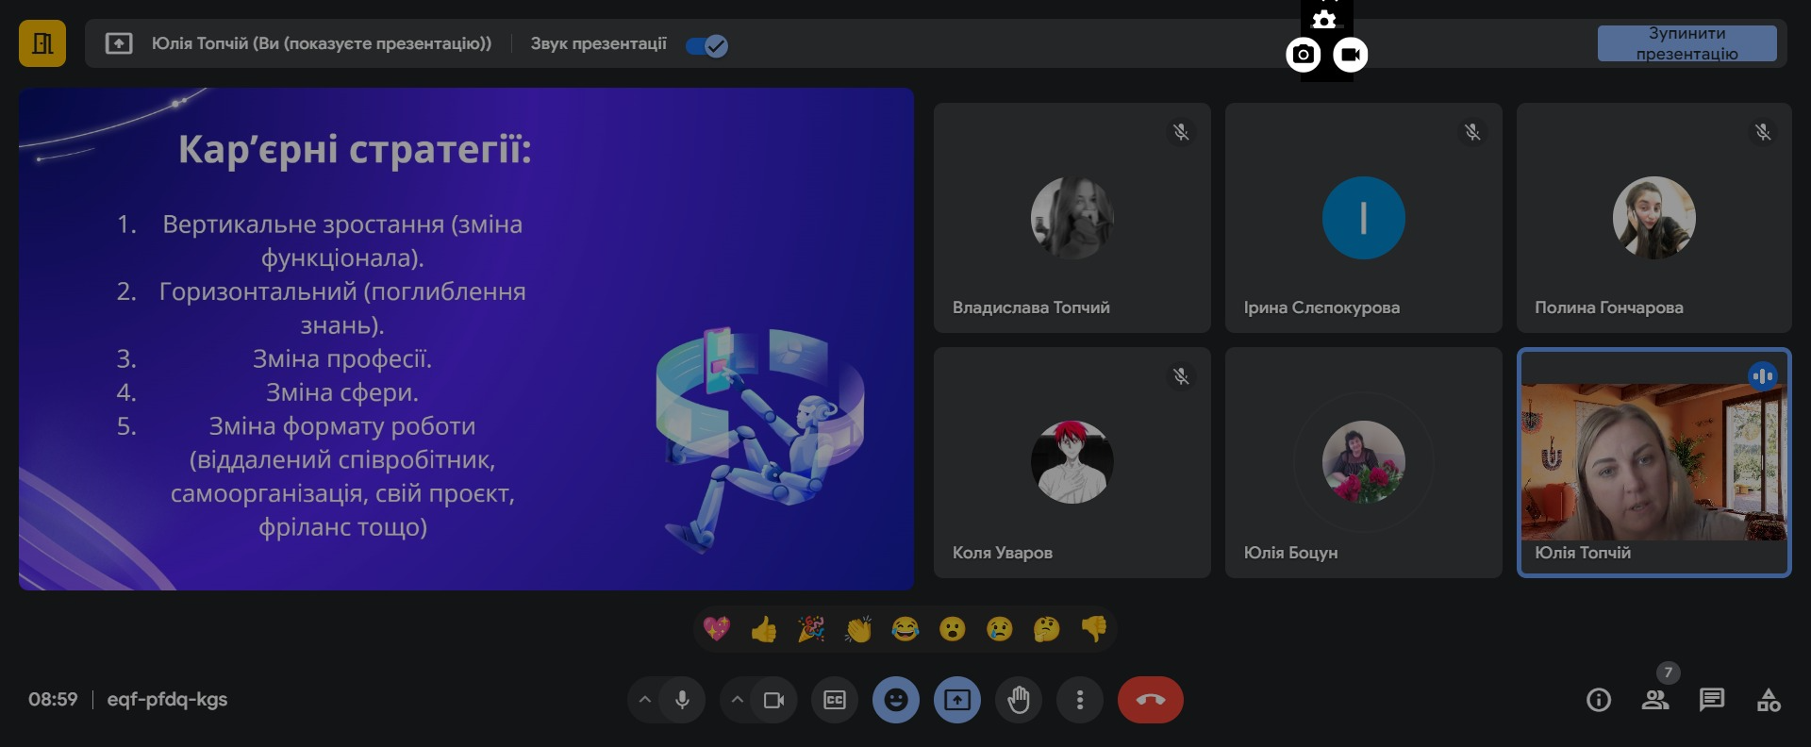
Task: Mute the microphone
Action: (682, 700)
